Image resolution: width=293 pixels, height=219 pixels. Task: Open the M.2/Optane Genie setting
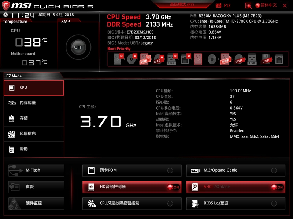pyautogui.click(x=235, y=170)
